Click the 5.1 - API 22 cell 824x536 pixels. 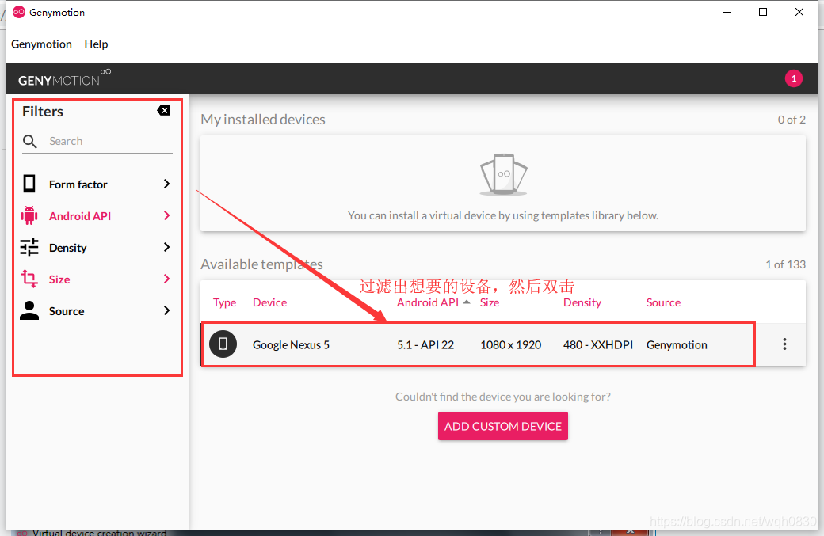click(x=425, y=345)
